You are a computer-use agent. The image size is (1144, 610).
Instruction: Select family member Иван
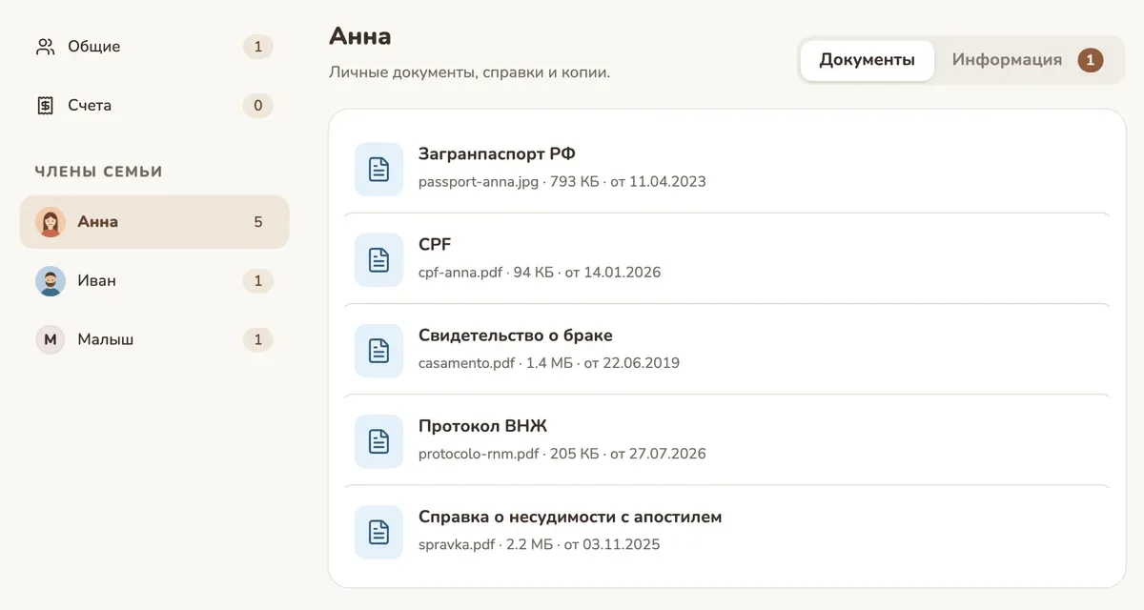(x=154, y=281)
